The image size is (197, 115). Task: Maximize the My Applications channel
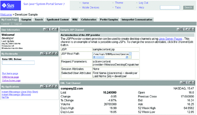tap(45, 86)
